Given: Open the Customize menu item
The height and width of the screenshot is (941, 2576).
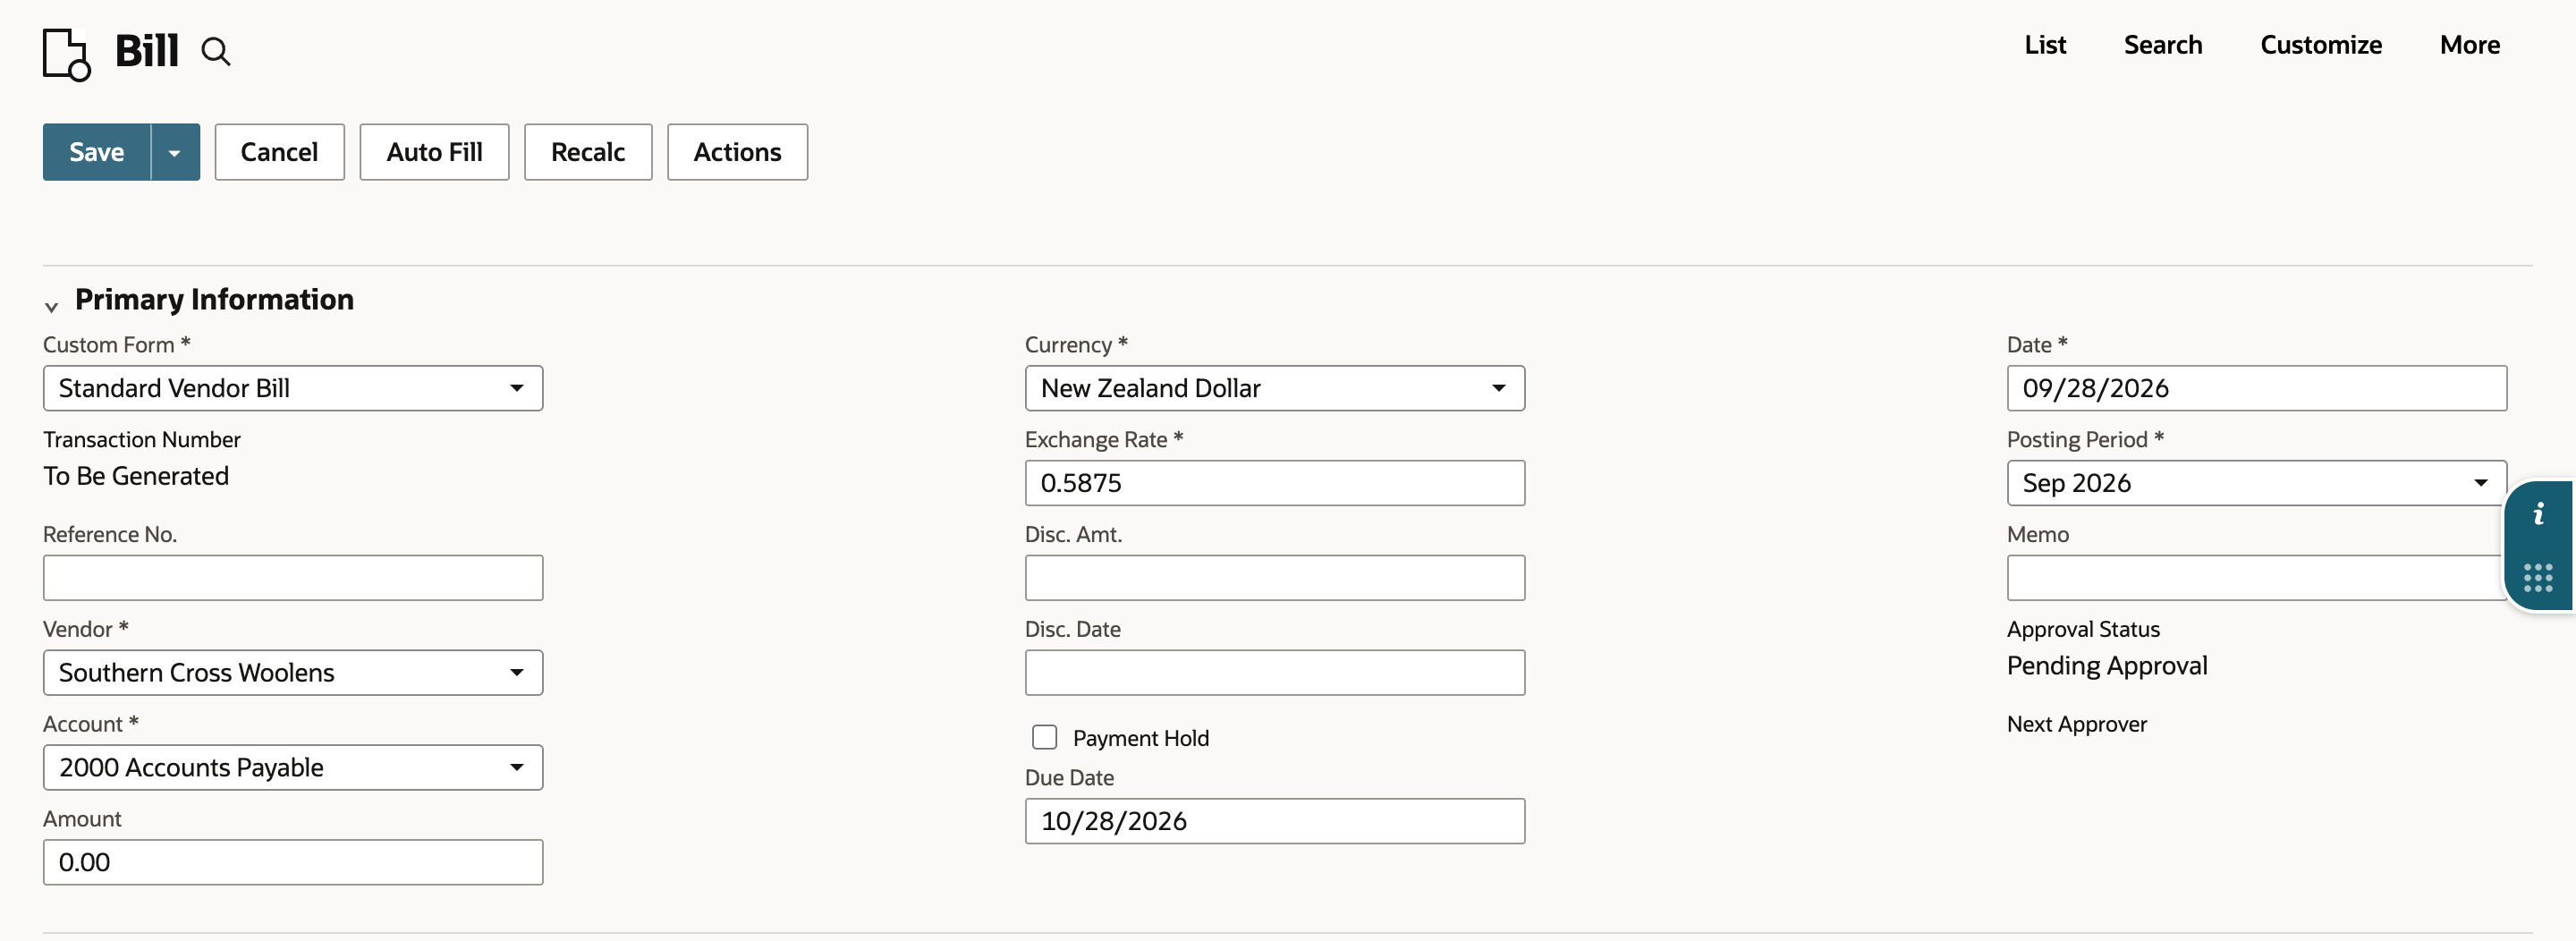Looking at the screenshot, I should click(x=2320, y=45).
